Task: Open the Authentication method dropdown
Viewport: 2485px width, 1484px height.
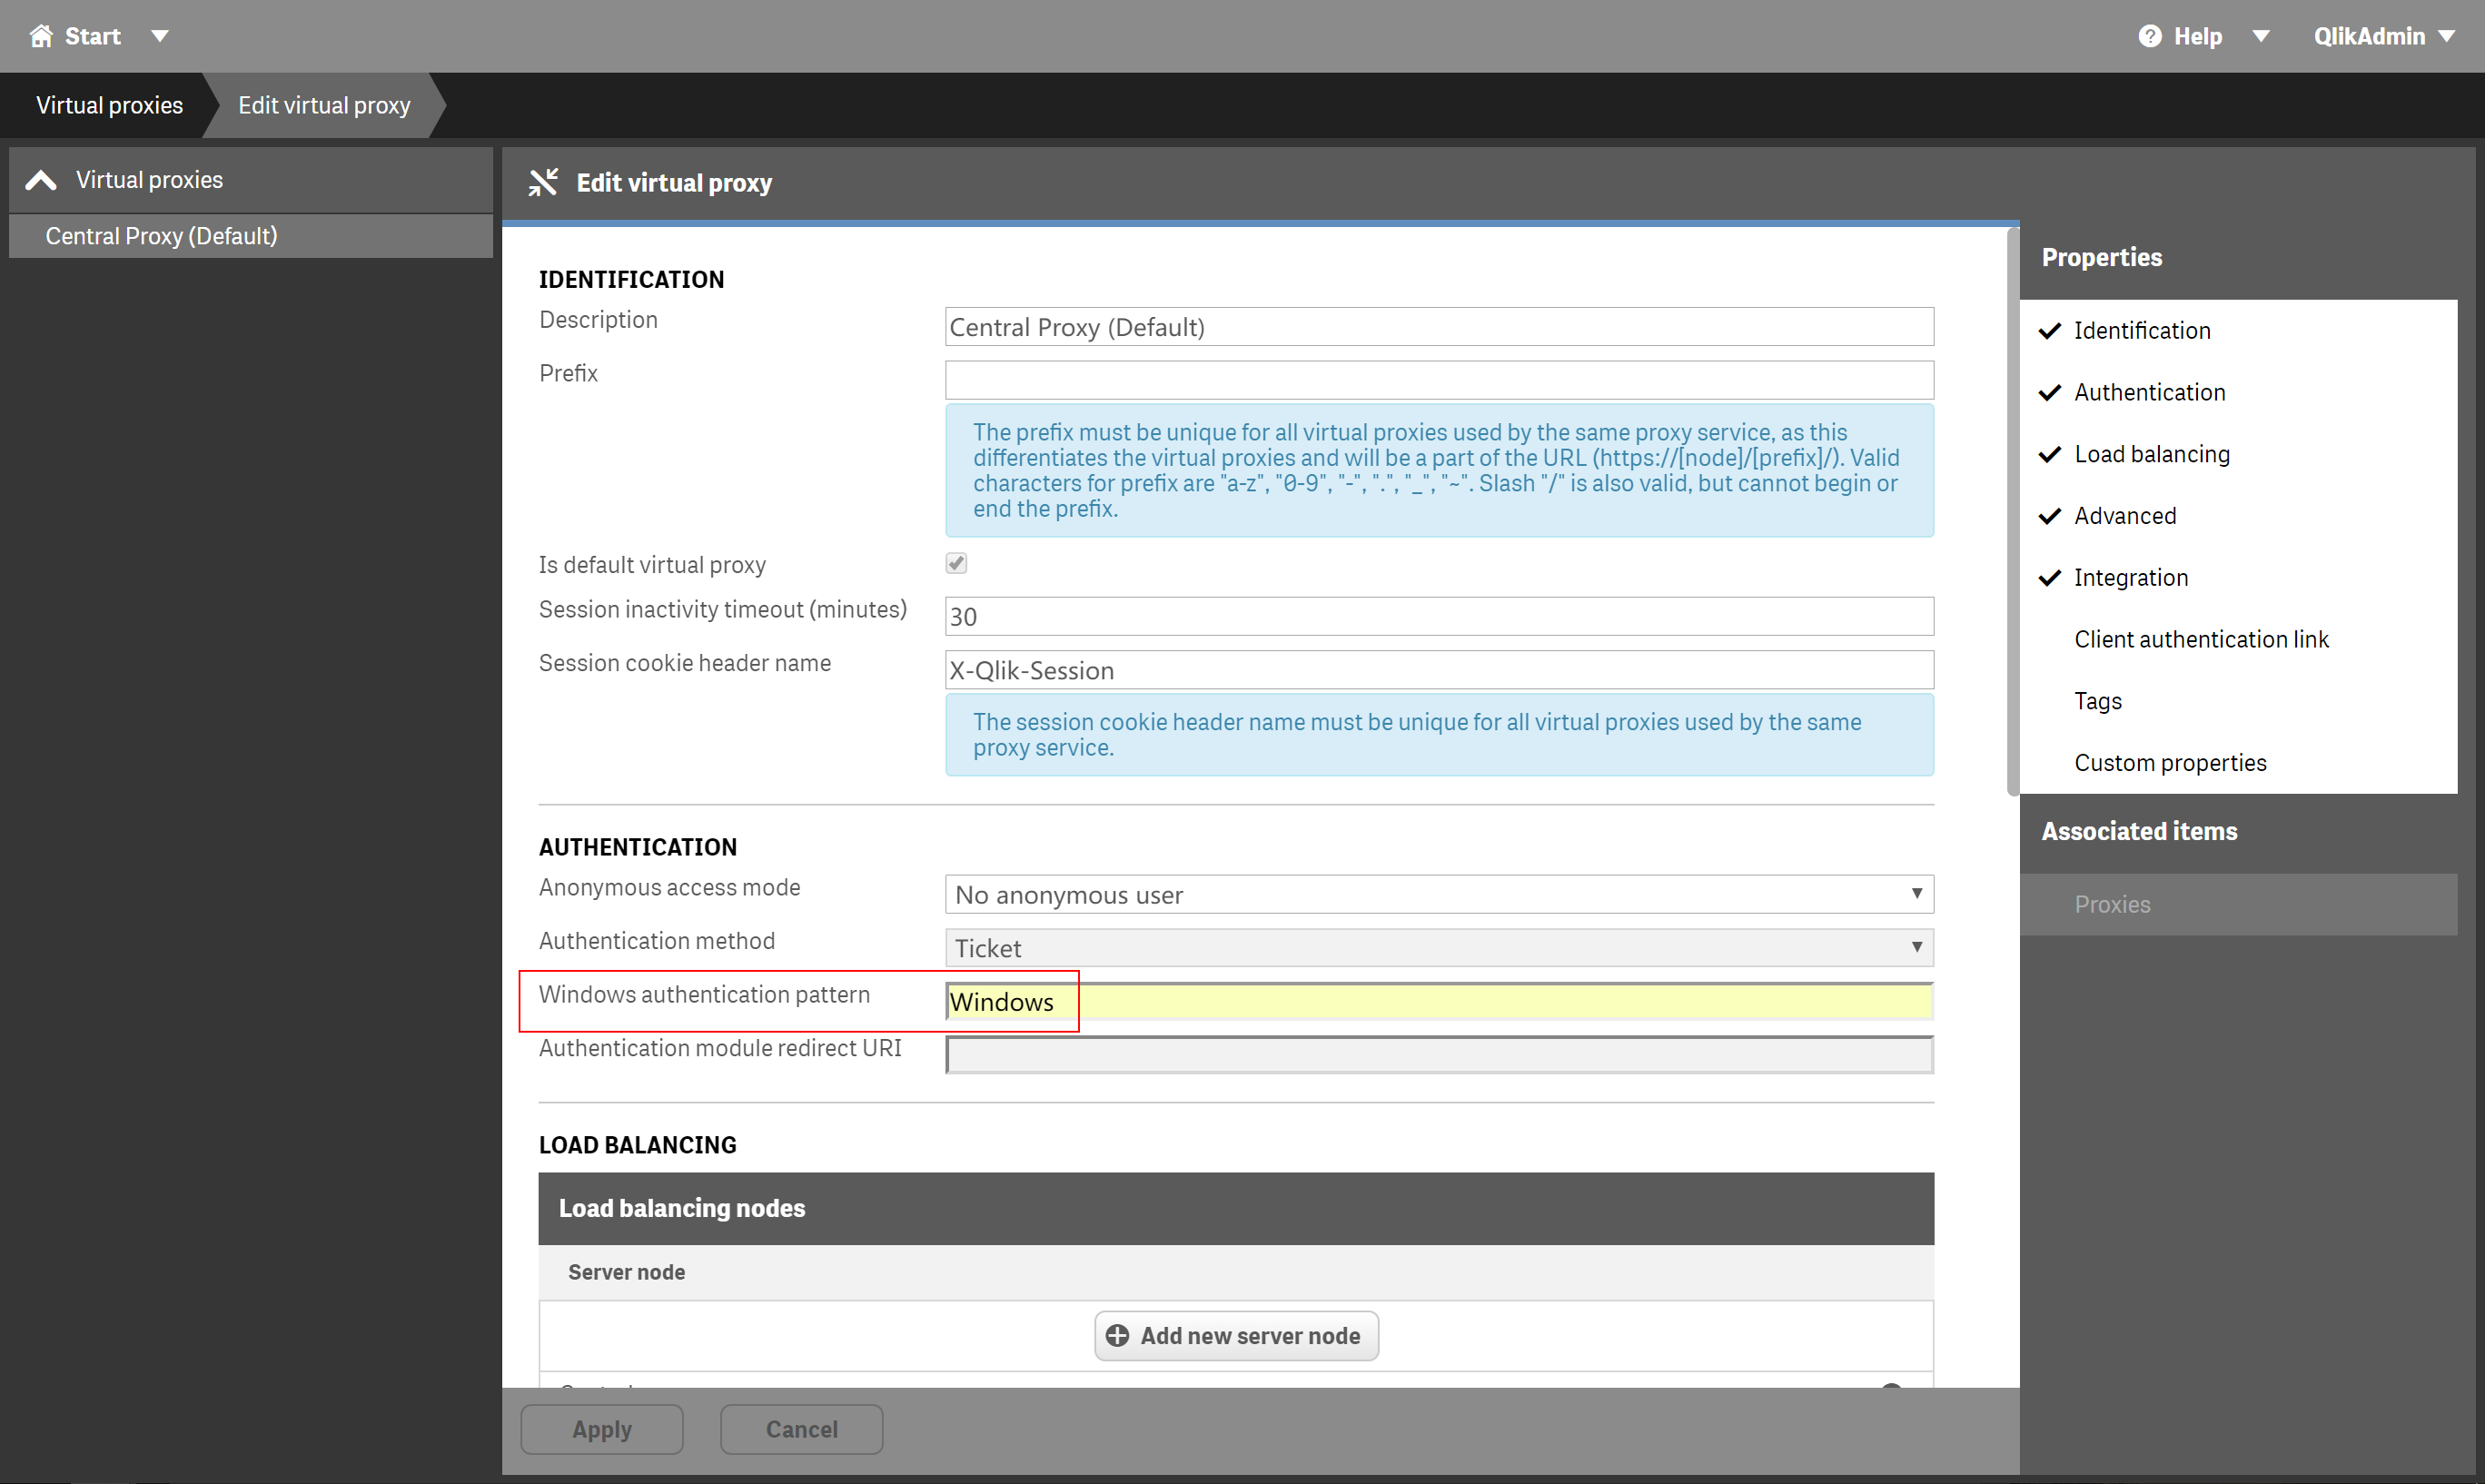Action: tap(1438, 947)
